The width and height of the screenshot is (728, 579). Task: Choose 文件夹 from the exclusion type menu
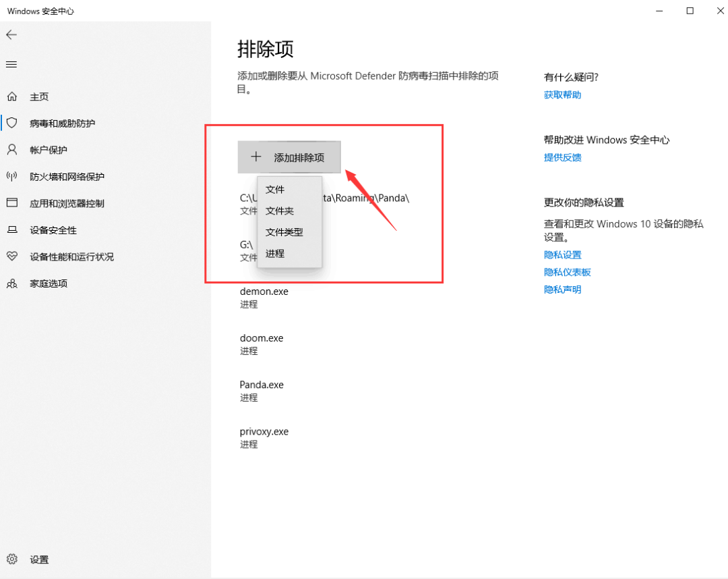tap(280, 211)
